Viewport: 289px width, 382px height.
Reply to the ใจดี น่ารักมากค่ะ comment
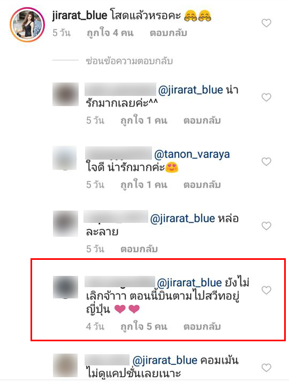(202, 185)
